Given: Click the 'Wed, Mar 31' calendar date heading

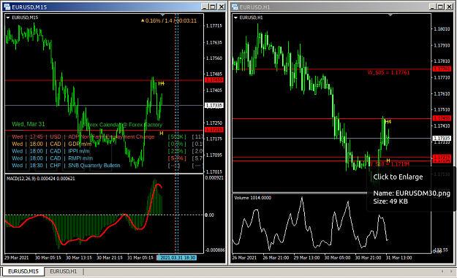Looking at the screenshot, I should click(29, 124).
